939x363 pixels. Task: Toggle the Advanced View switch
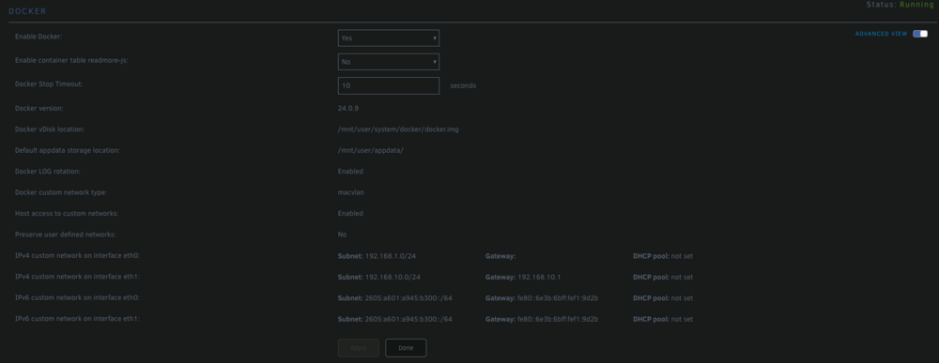tap(920, 34)
